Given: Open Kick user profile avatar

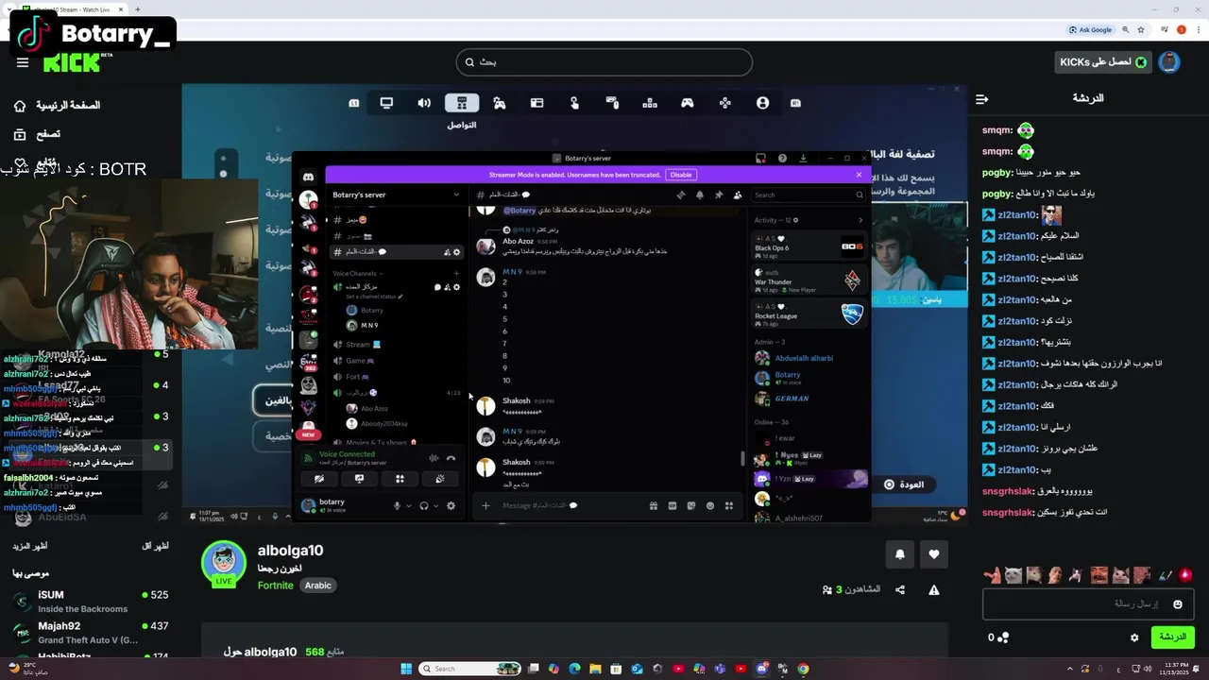Looking at the screenshot, I should (1169, 62).
